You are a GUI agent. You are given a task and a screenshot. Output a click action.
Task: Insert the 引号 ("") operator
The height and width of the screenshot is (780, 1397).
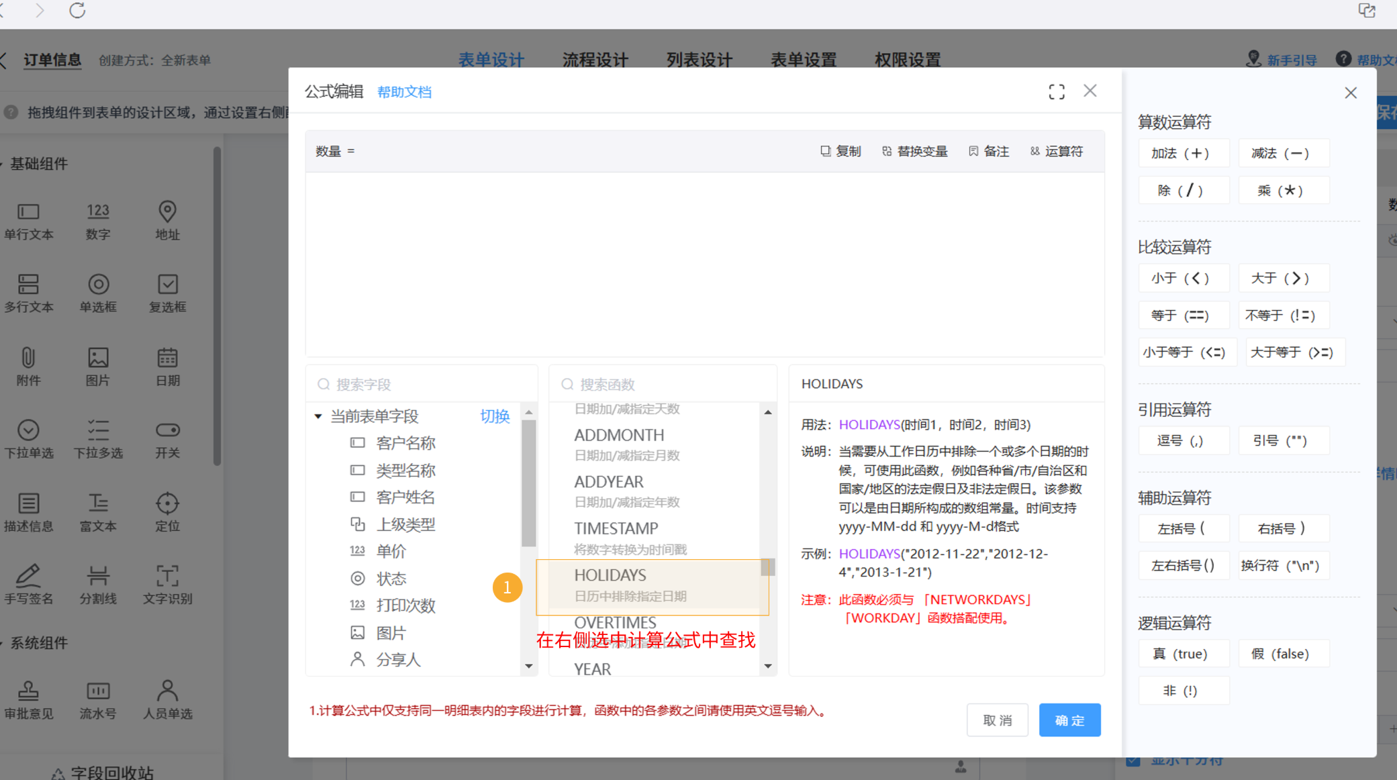tap(1284, 441)
